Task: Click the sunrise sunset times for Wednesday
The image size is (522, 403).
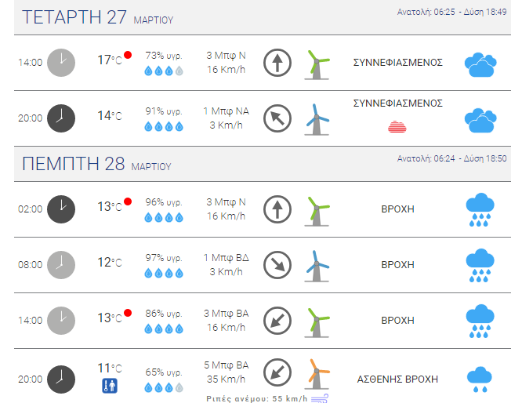Action: (451, 12)
